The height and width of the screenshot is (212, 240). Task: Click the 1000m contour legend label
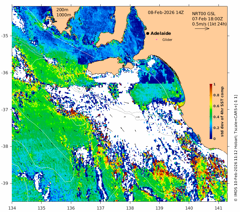[x=64, y=15]
